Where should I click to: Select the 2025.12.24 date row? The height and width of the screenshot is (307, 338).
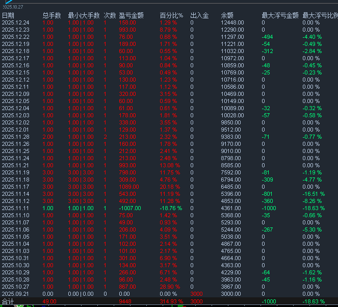[15, 23]
